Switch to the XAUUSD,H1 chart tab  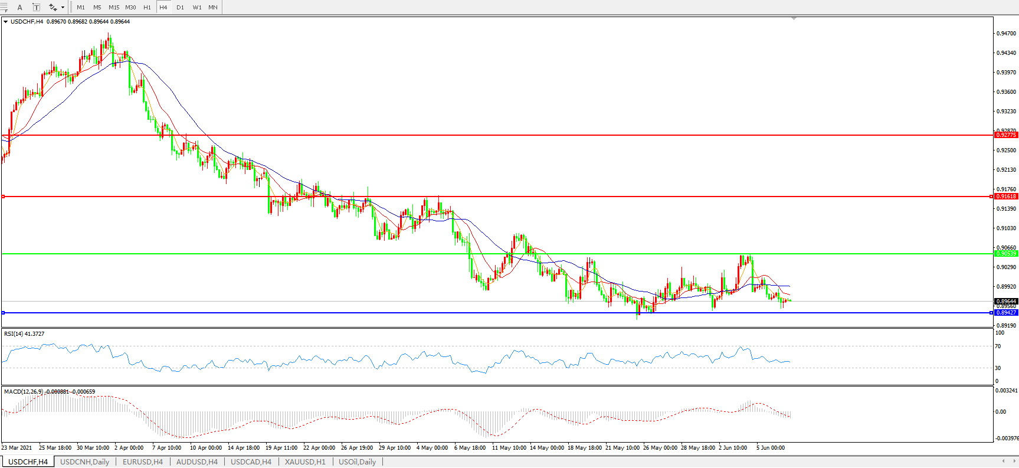click(304, 462)
